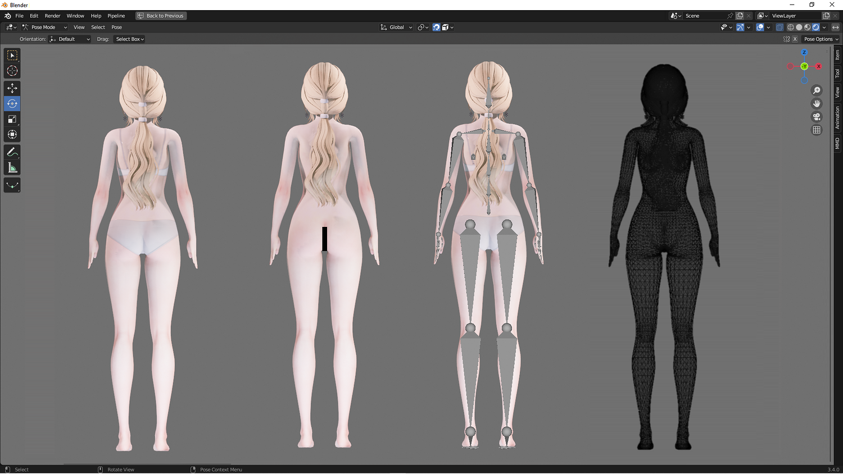843x474 pixels.
Task: Open viewport shading options arrow
Action: 824,27
